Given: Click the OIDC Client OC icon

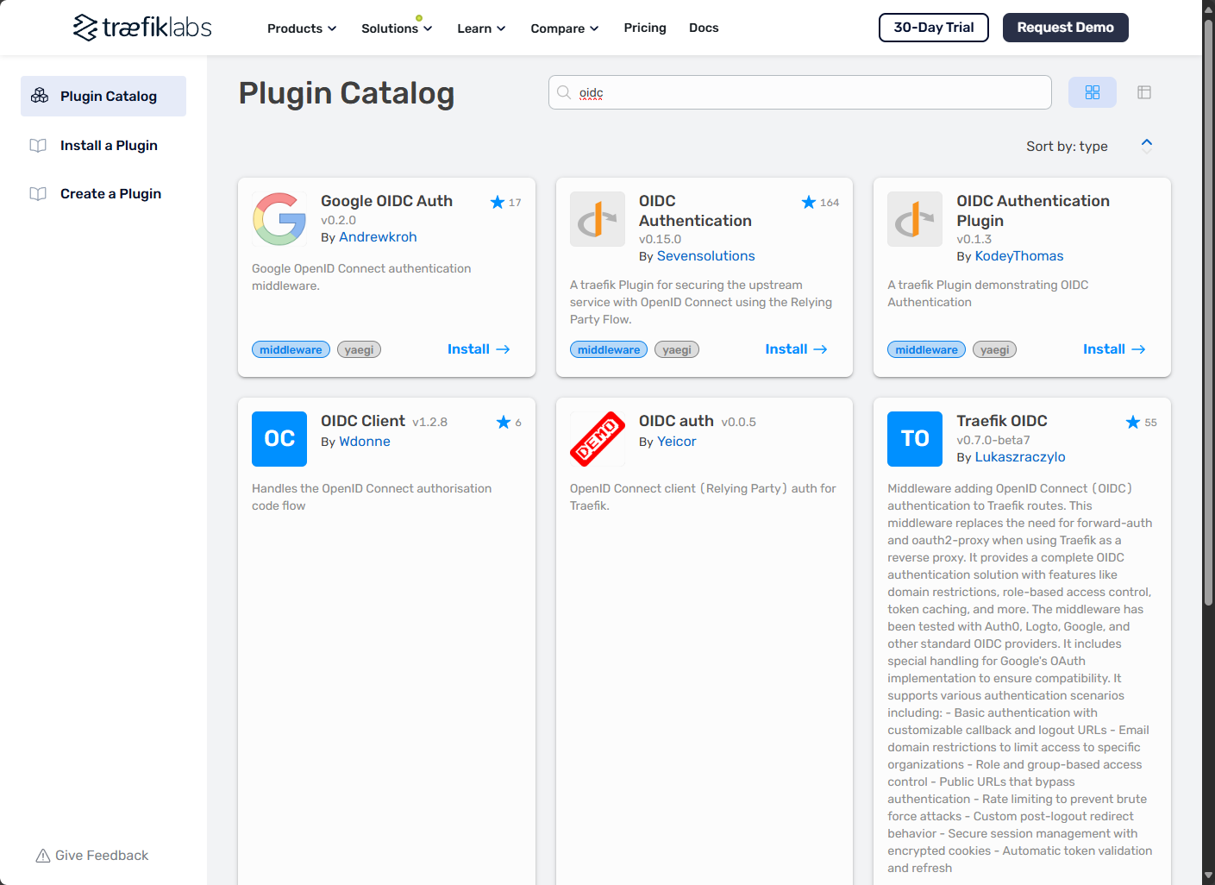Looking at the screenshot, I should 279,439.
